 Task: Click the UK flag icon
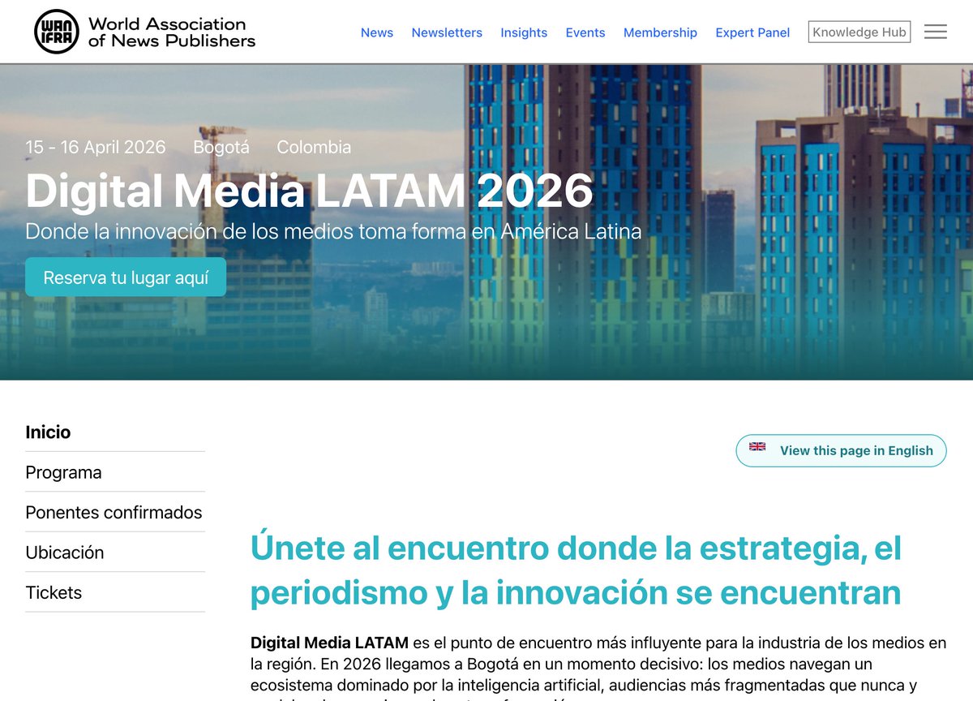tap(757, 446)
